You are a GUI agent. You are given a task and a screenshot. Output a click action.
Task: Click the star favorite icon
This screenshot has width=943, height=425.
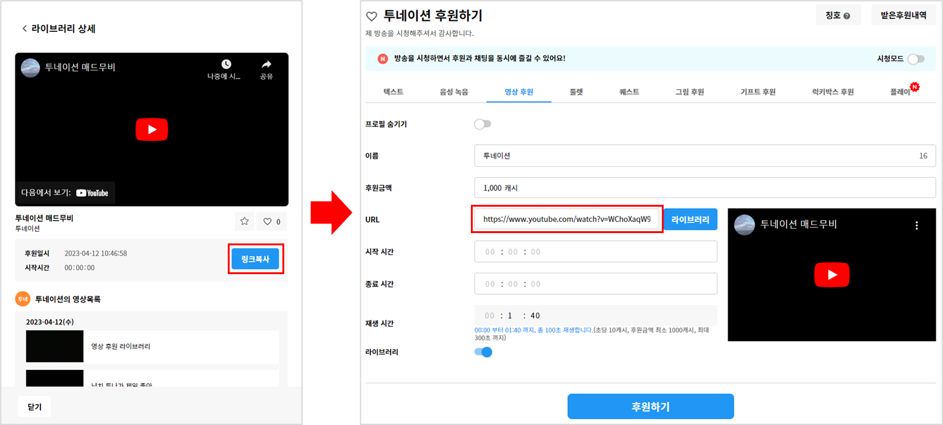coord(244,221)
